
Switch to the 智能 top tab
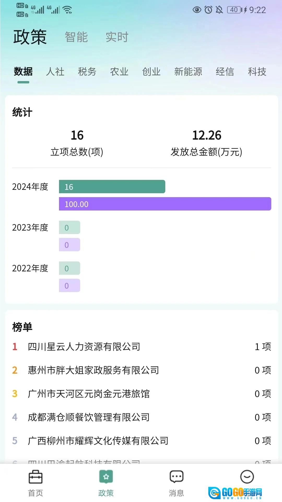click(x=76, y=37)
